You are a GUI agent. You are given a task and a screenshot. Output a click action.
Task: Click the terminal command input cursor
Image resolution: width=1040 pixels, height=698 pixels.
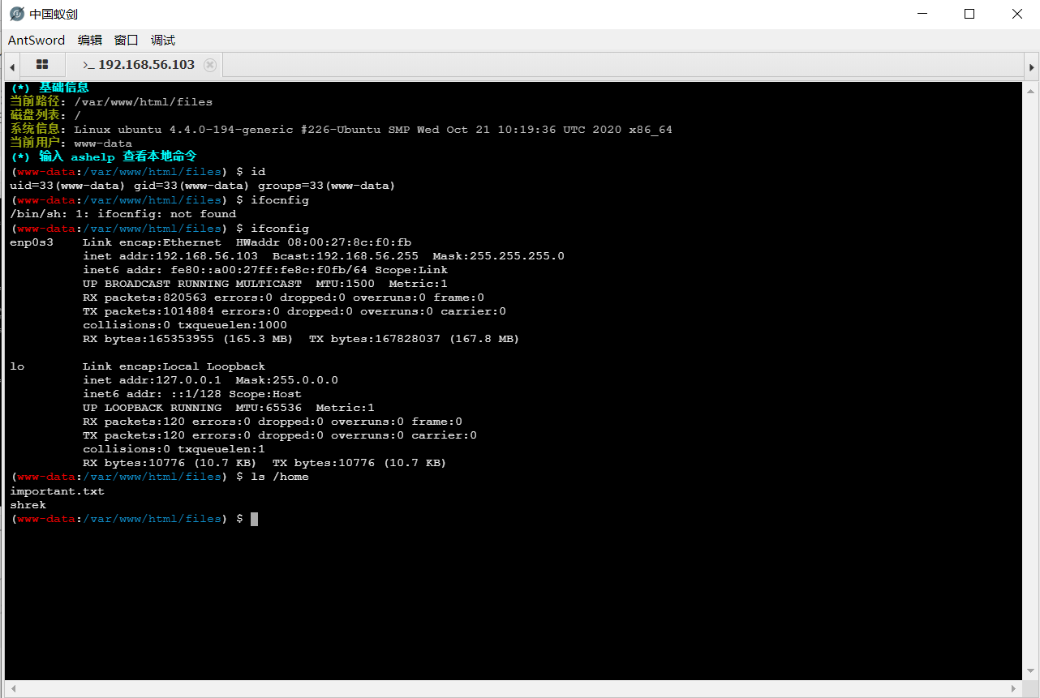253,518
